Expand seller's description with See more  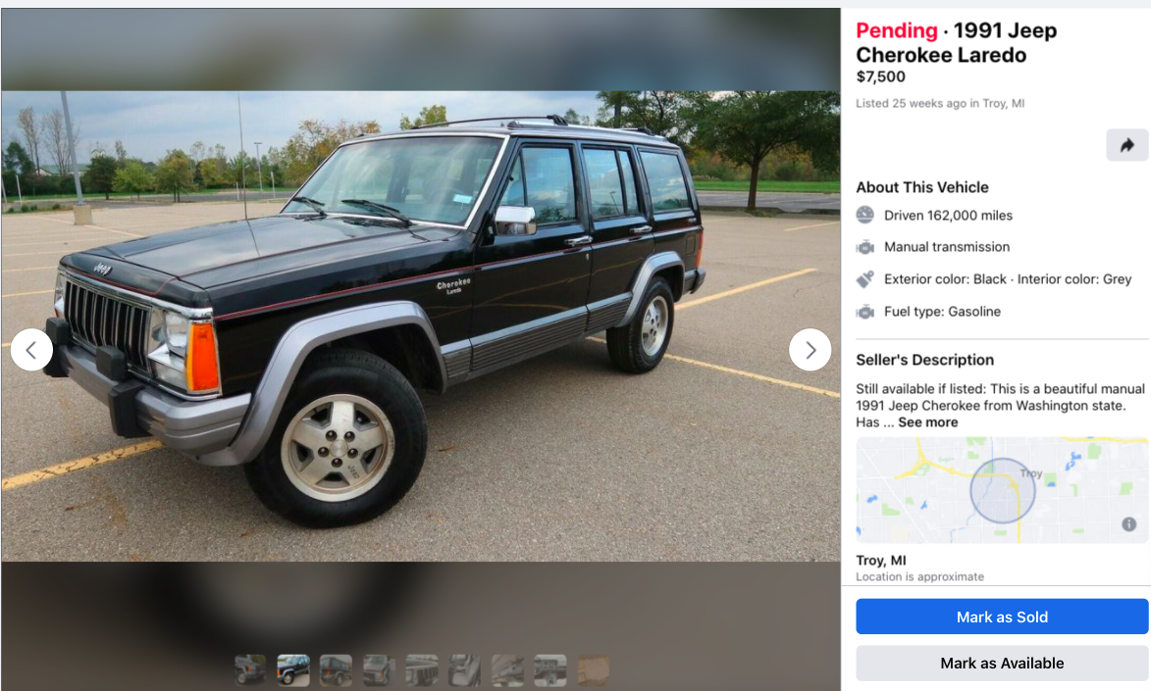928,422
